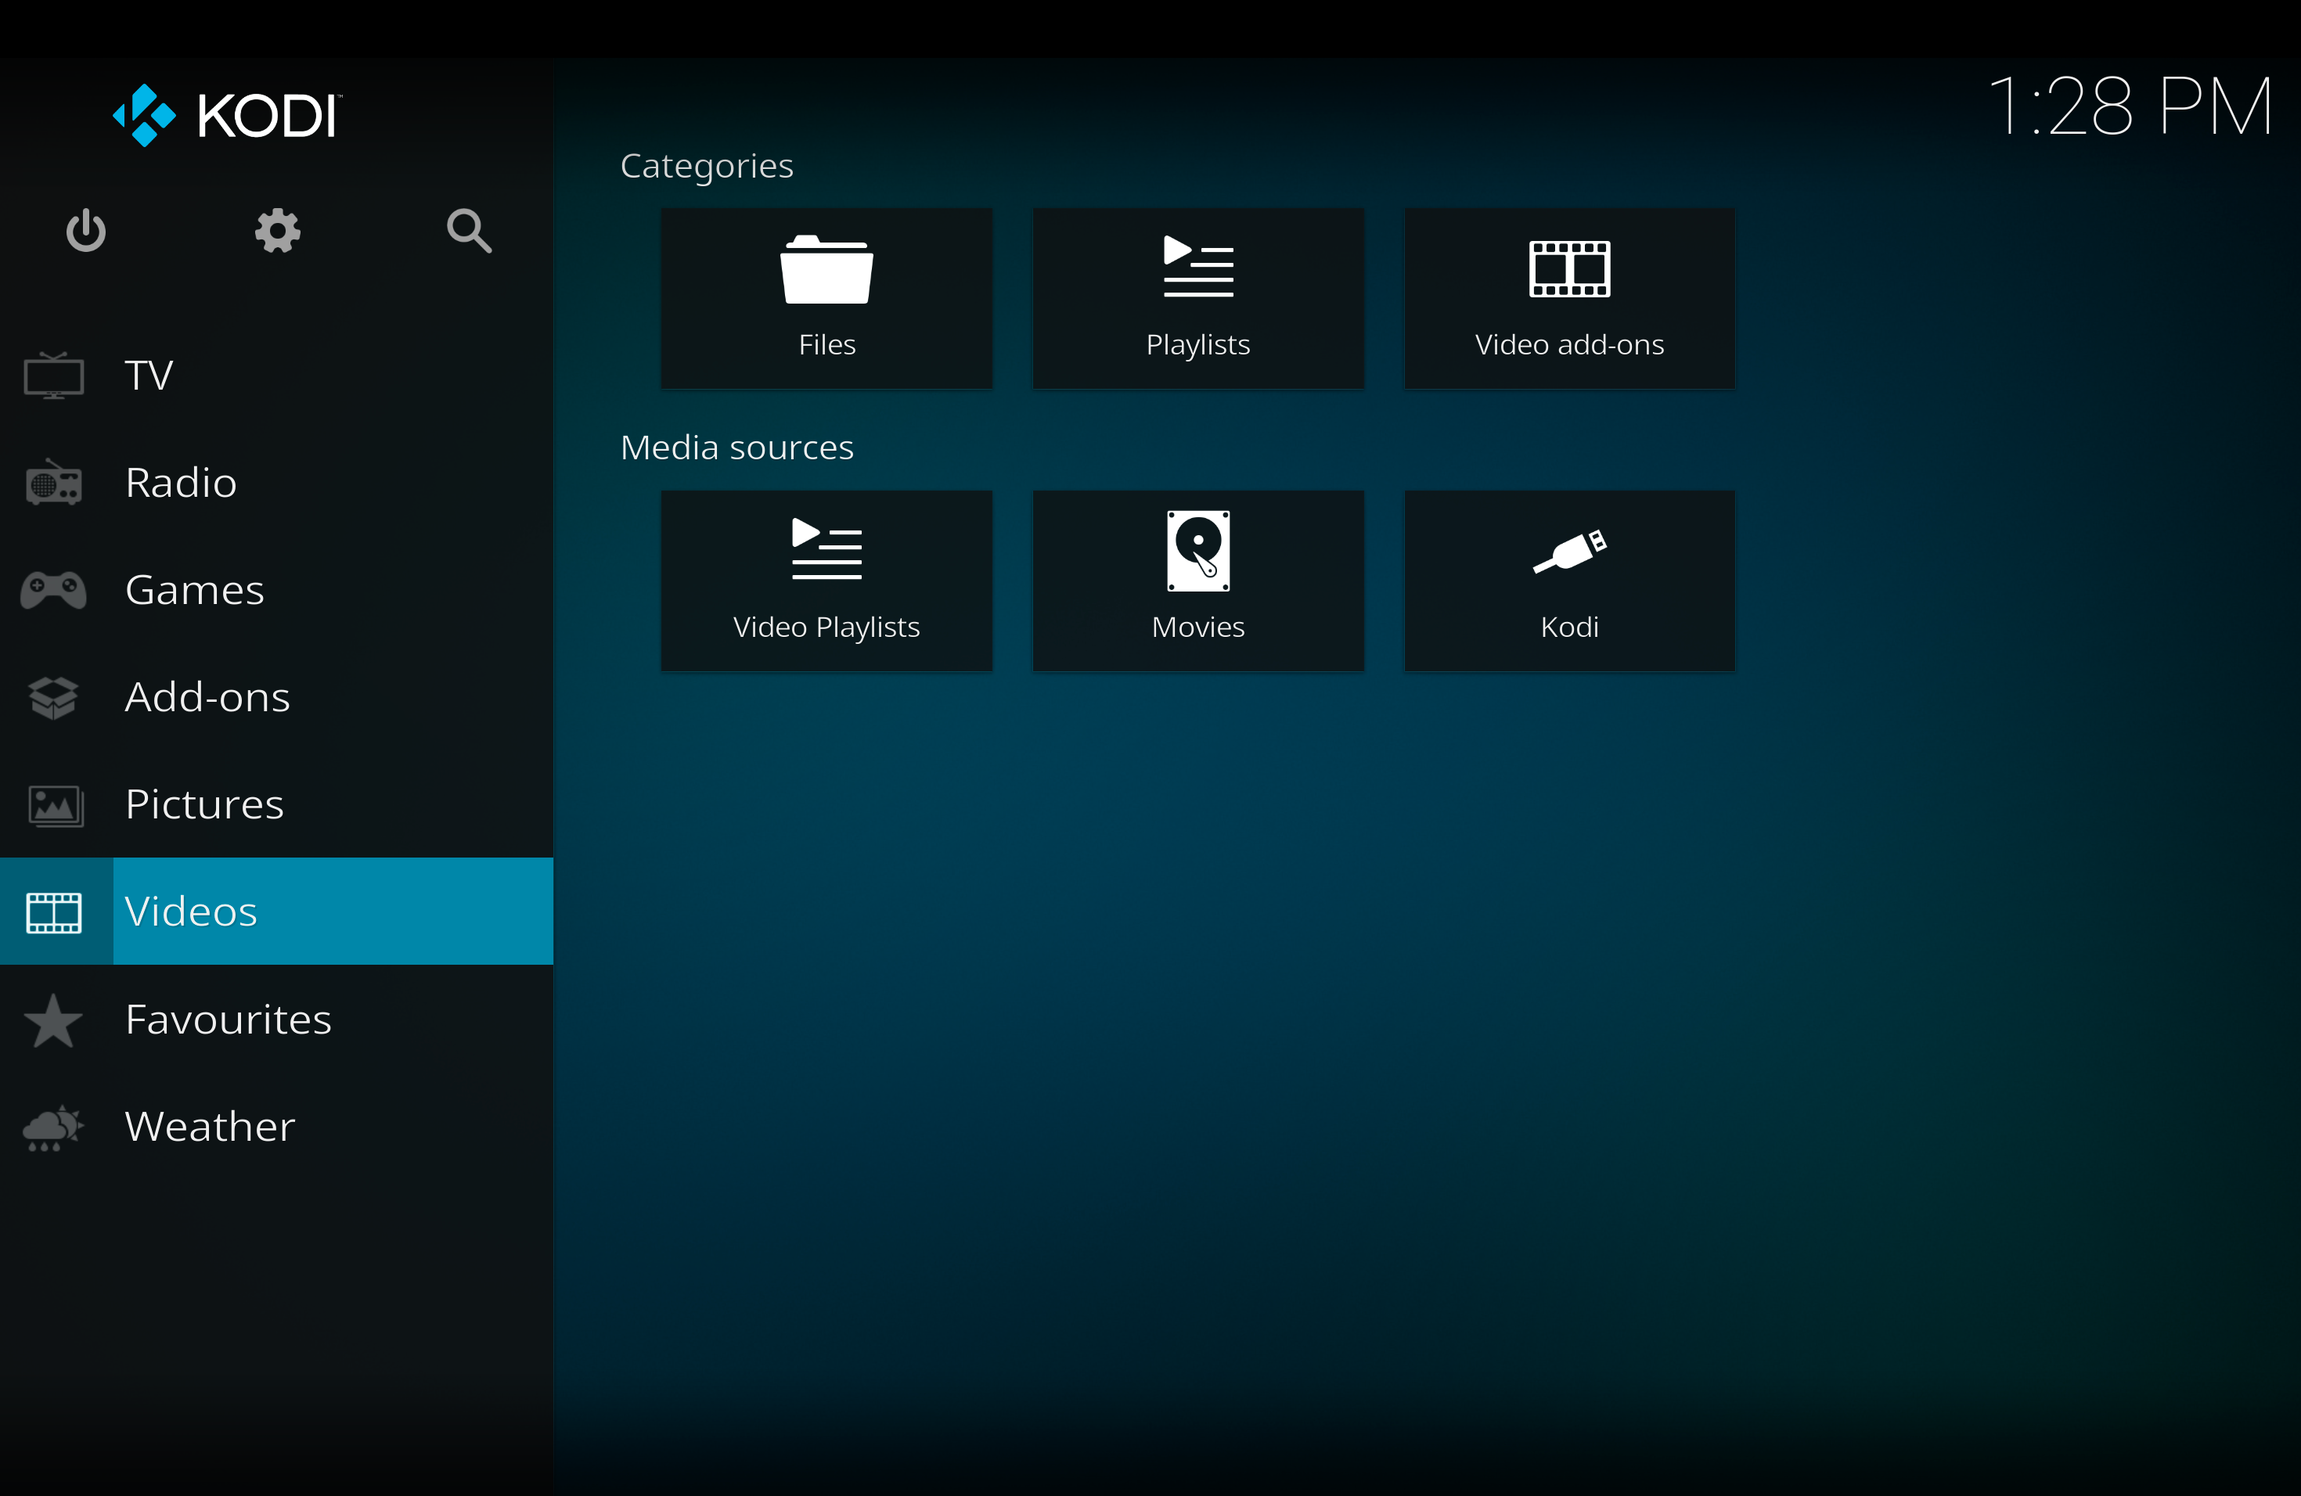Click the Playlists tile label
Image resolution: width=2301 pixels, height=1496 pixels.
1198,346
